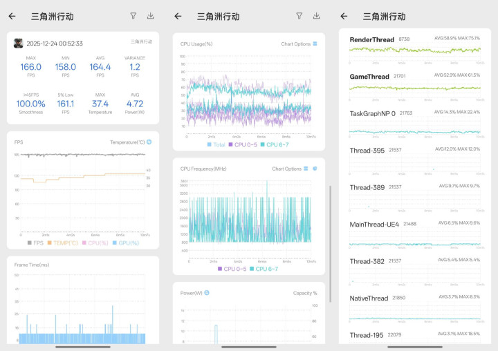Open the MainThread-UE4 thread entry
Viewport: 498px width, 351px height.
[414, 229]
